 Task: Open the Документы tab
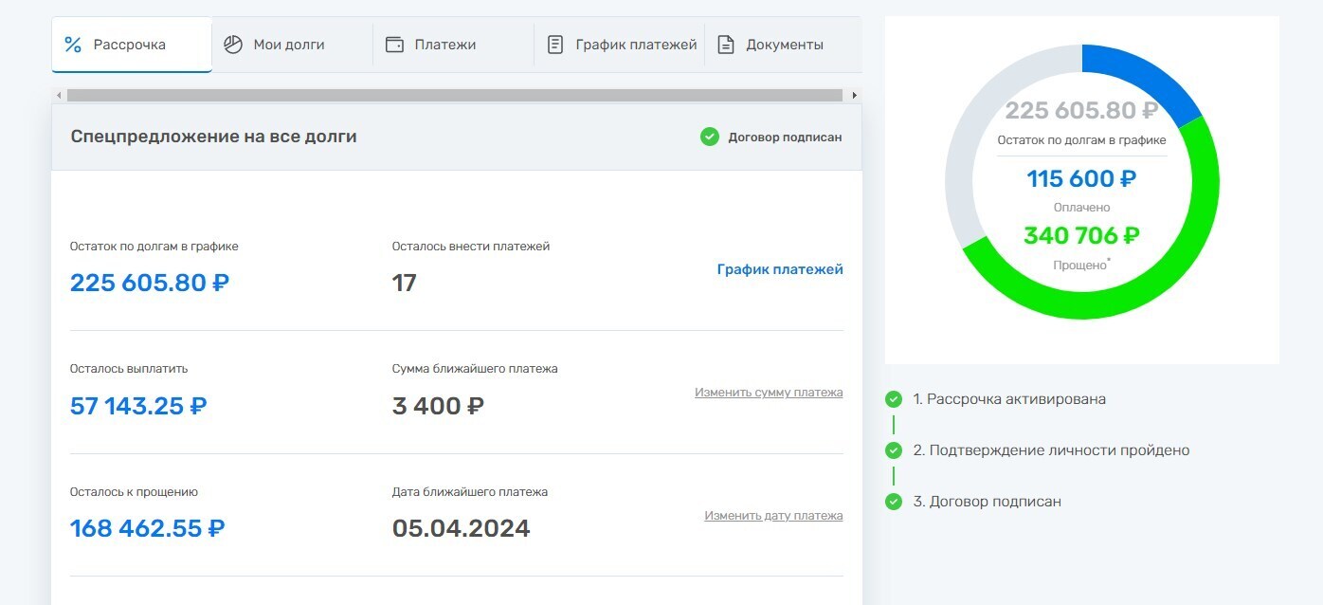tap(785, 44)
